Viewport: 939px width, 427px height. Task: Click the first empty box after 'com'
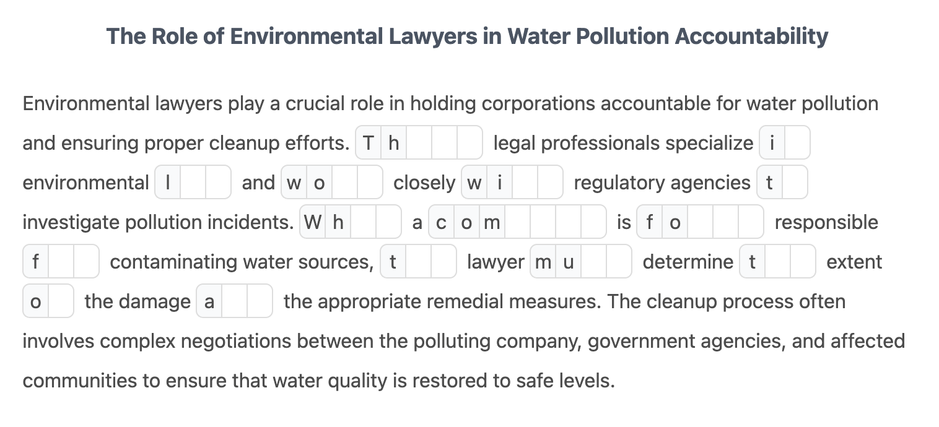point(517,222)
